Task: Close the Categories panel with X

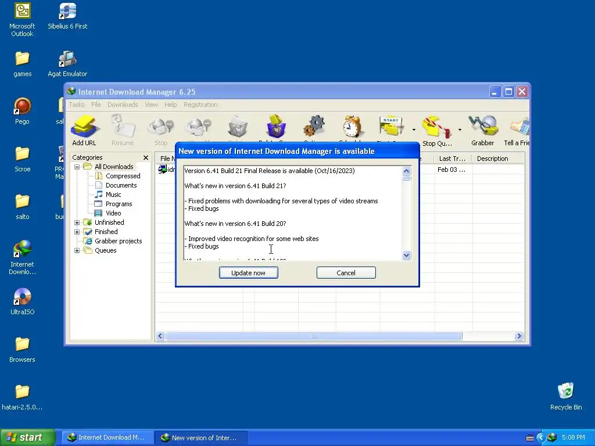Action: (146, 157)
